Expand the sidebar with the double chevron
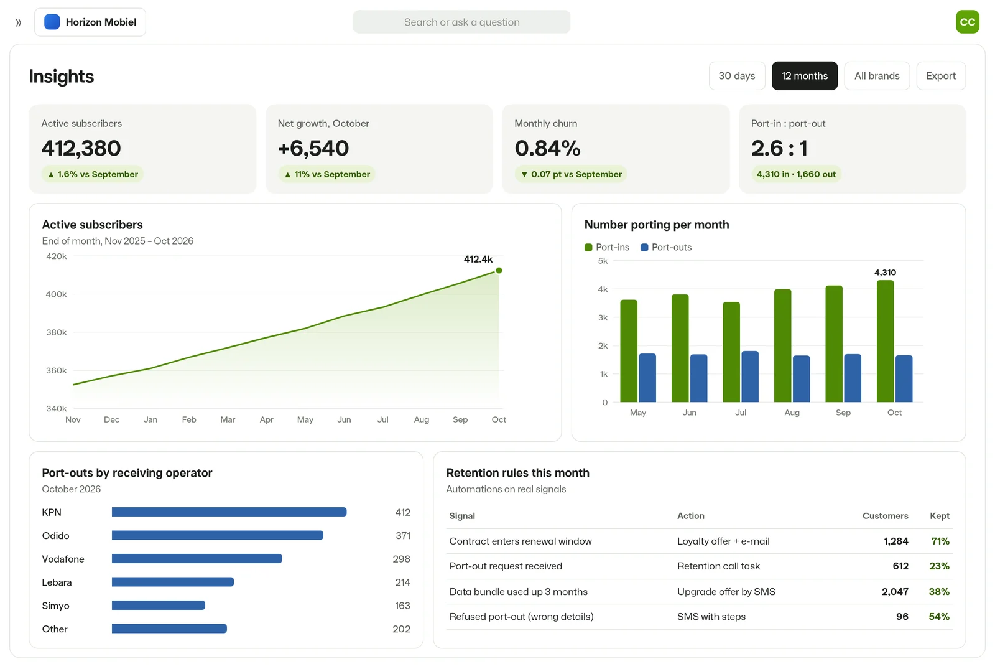 point(18,22)
